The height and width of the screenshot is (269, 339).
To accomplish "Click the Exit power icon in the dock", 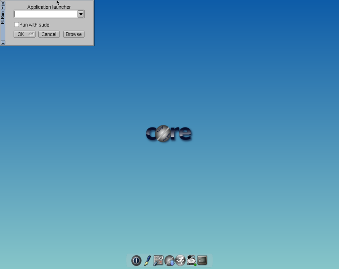I will (x=136, y=261).
